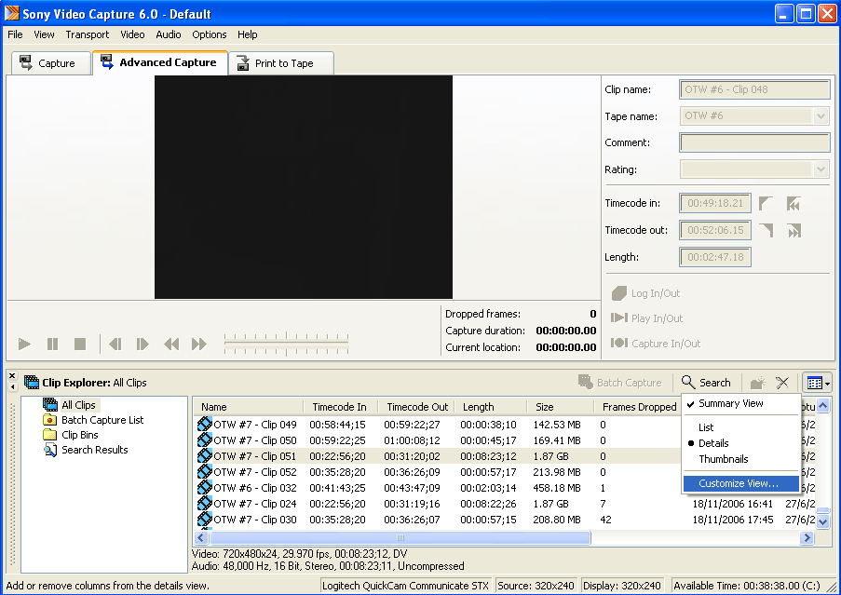841x595 pixels.
Task: Select Batch Capture List in the tree
Action: [x=102, y=420]
